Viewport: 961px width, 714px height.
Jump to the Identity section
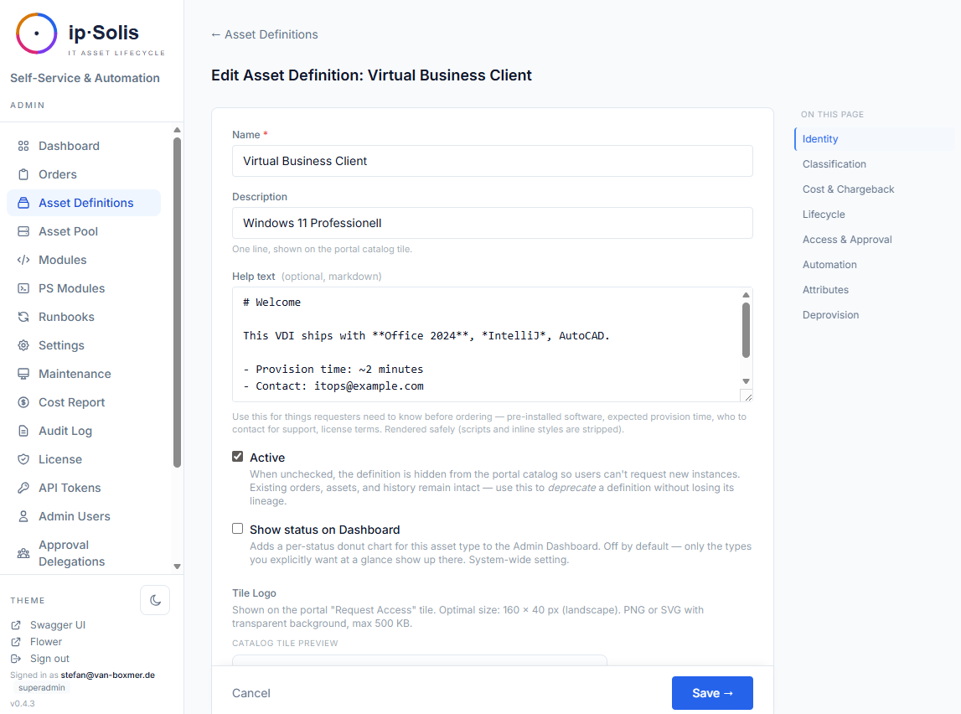point(875,139)
